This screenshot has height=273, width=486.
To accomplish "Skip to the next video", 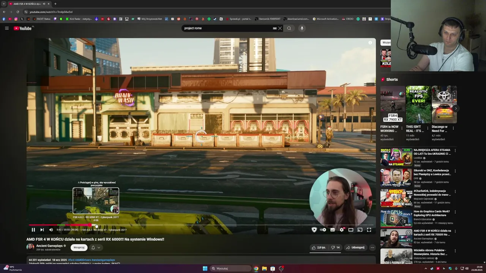I will click(x=42, y=230).
